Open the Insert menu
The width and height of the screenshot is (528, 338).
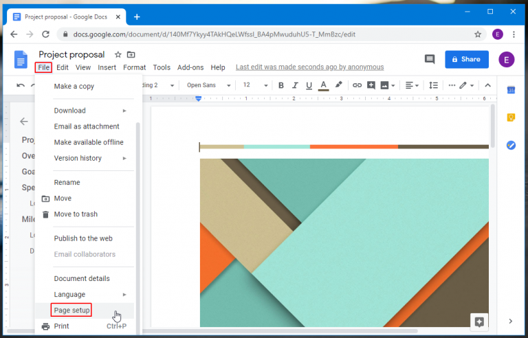107,67
